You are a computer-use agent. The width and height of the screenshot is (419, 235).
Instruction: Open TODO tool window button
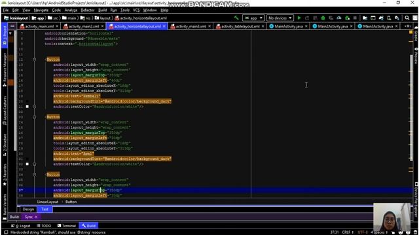coord(44,226)
